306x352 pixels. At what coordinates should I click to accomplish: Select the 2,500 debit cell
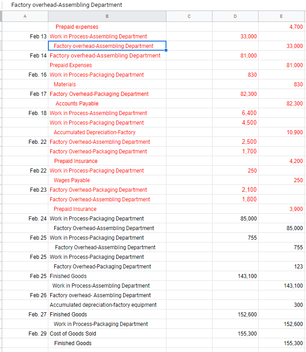235,142
